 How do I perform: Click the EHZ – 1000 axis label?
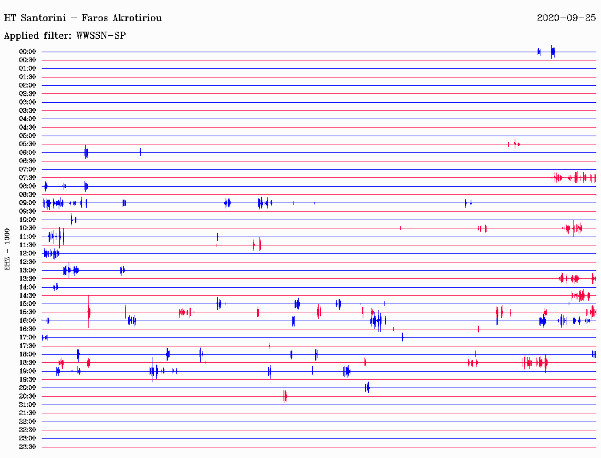(7, 250)
